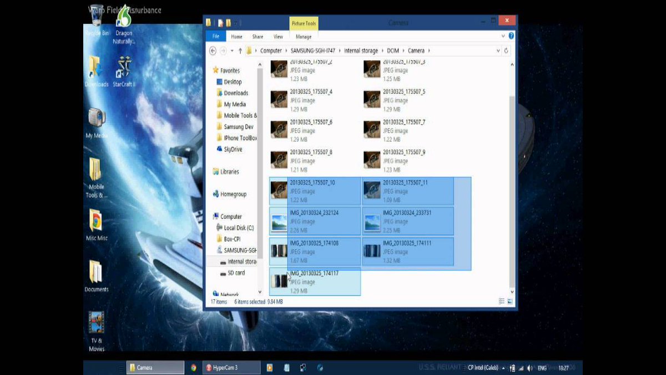Image resolution: width=666 pixels, height=375 pixels.
Task: Click the Up arrow navigation icon
Action: 241,51
